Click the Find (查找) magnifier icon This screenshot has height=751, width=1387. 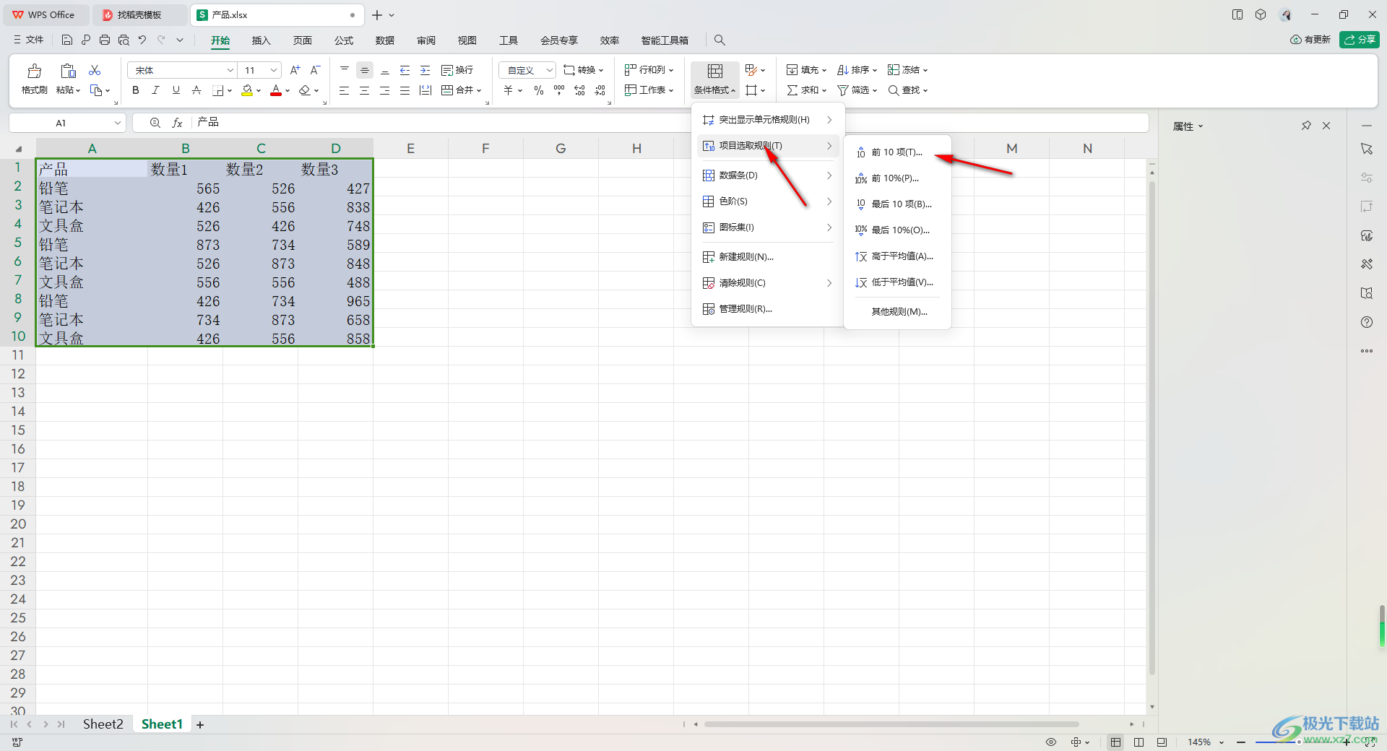[894, 90]
